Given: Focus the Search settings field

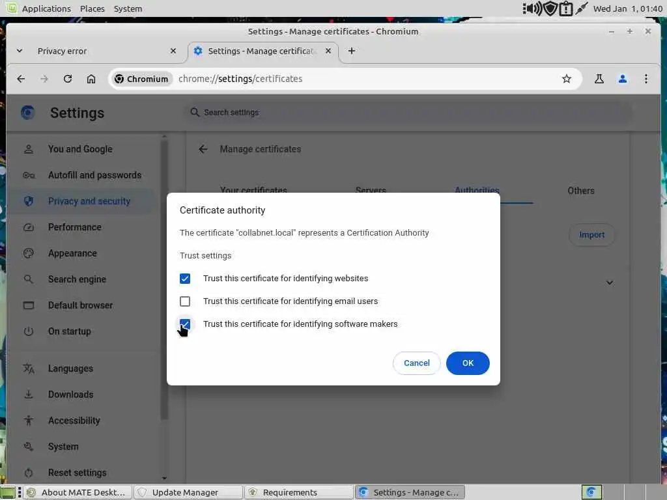Looking at the screenshot, I should click(408, 112).
